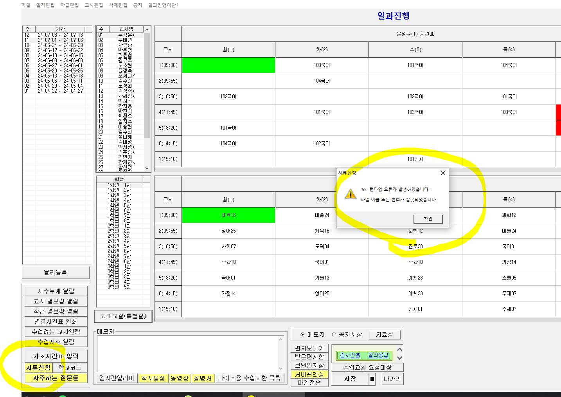Image resolution: width=561 pixels, height=397 pixels.
Task: Open the 동영상 button
Action: point(180,378)
